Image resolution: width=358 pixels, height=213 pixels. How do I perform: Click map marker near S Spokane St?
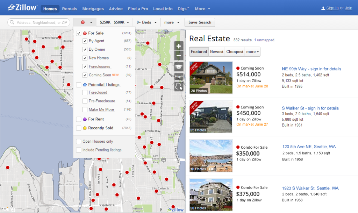(x=106, y=209)
